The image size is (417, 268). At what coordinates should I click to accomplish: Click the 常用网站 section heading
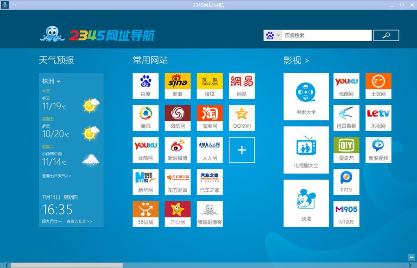pyautogui.click(x=150, y=60)
